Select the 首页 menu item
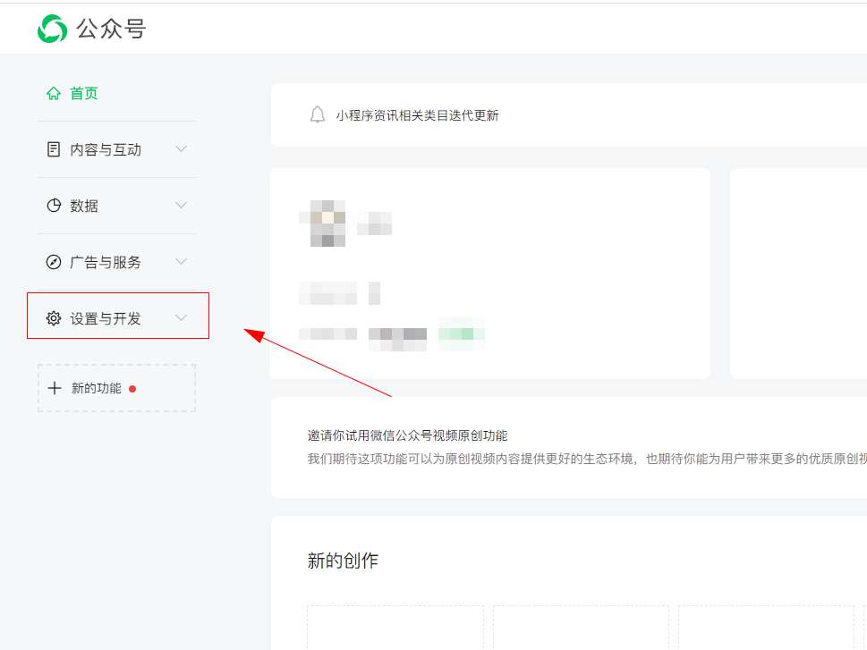The image size is (867, 650). point(116,93)
